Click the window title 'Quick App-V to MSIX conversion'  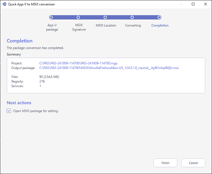point(31,4)
